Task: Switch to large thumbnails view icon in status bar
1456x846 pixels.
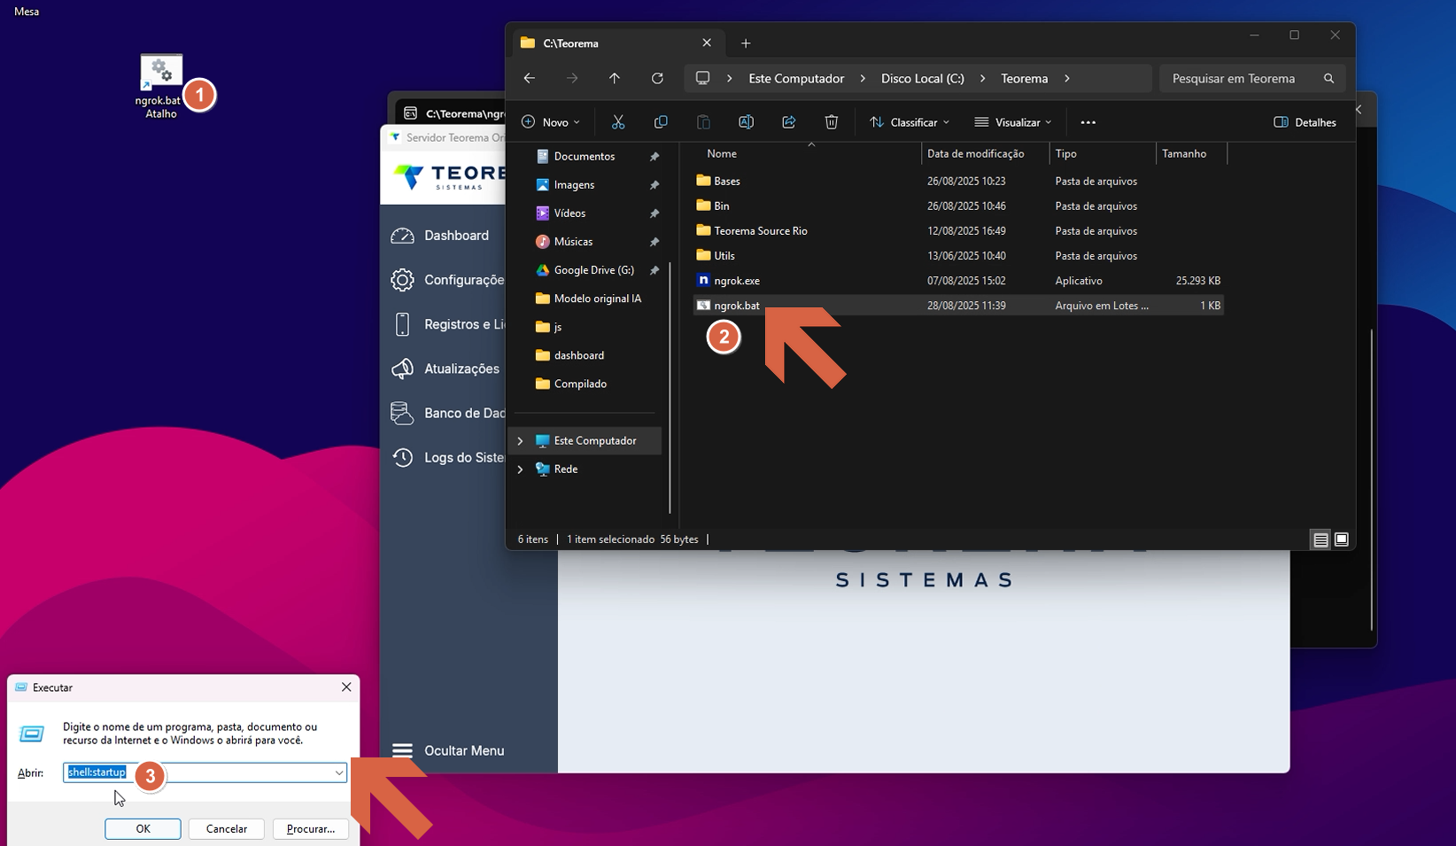Action: 1342,539
